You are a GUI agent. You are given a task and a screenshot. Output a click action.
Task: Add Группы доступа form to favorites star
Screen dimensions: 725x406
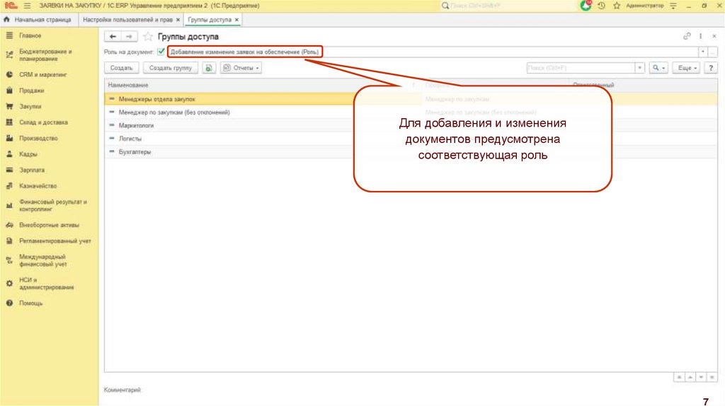(x=147, y=36)
